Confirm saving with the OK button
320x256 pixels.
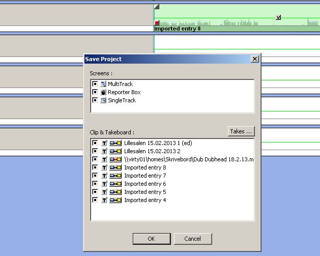pyautogui.click(x=152, y=239)
